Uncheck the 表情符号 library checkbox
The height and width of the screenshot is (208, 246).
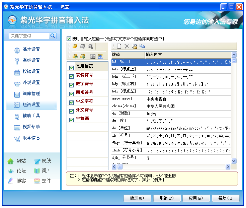click(71, 76)
